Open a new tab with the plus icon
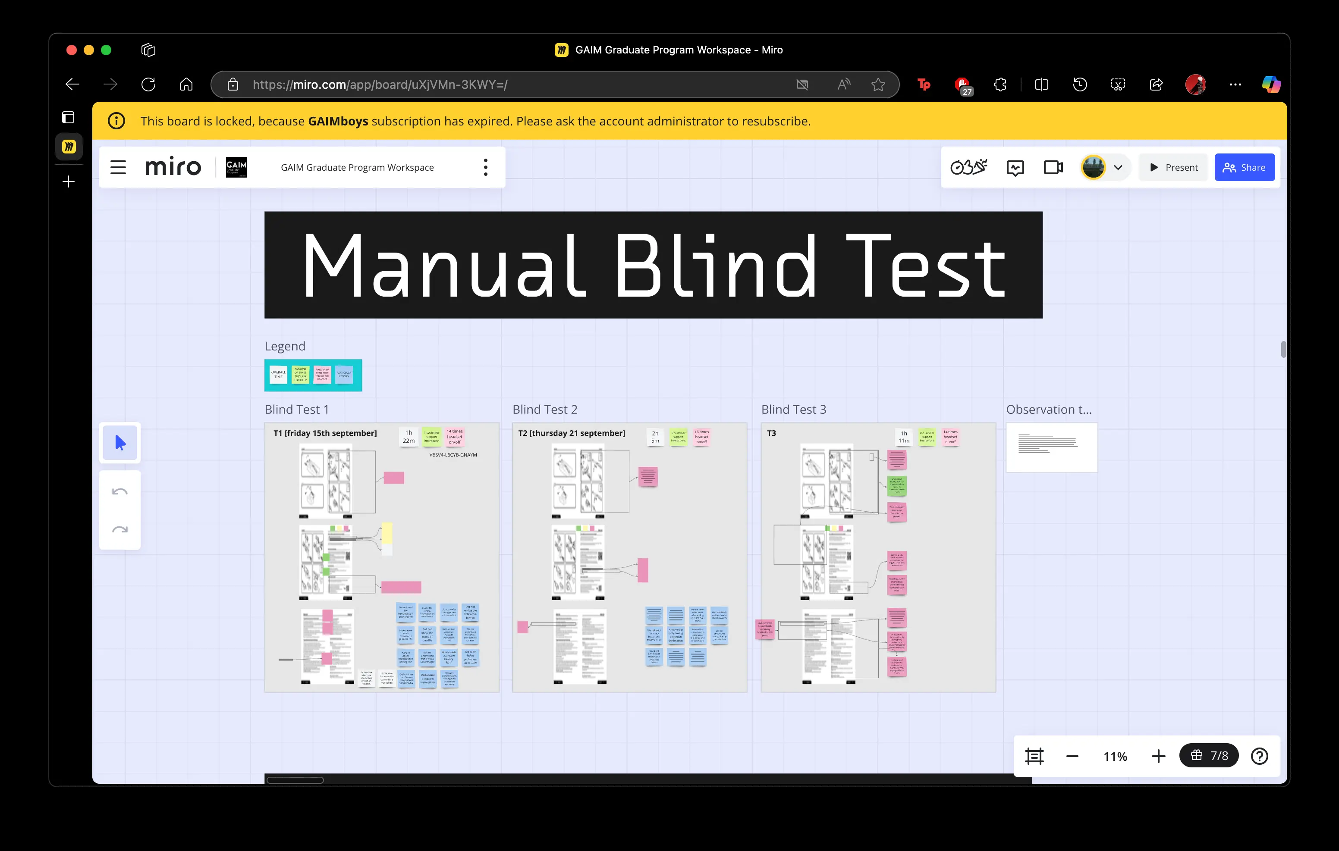 (x=69, y=182)
